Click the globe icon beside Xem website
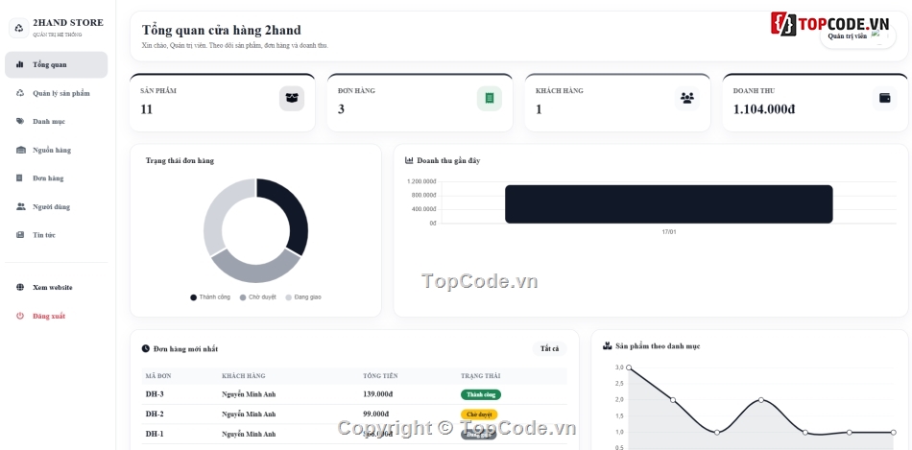The width and height of the screenshot is (912, 450). tap(20, 287)
